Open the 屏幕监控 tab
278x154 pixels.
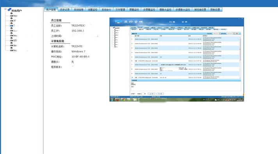pos(134,10)
